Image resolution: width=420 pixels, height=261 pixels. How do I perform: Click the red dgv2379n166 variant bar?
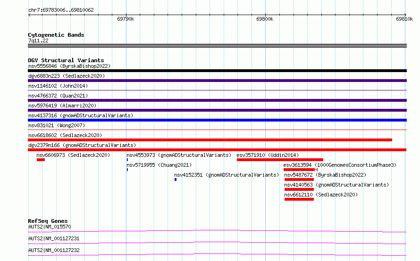coord(217,150)
